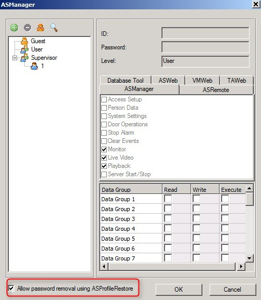Switch to the Database Tool tab
The height and width of the screenshot is (300, 261).
126,81
